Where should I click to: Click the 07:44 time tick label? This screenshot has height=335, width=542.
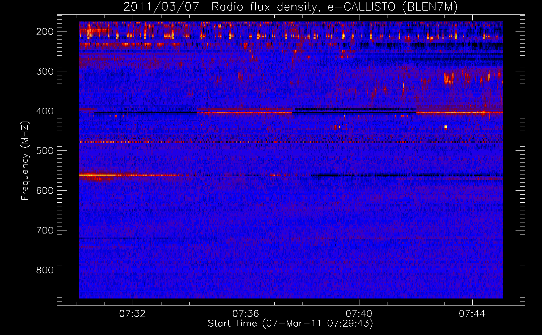point(472,314)
